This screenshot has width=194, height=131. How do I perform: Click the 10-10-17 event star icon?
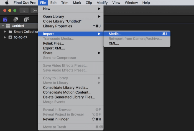pyautogui.click(x=10, y=37)
